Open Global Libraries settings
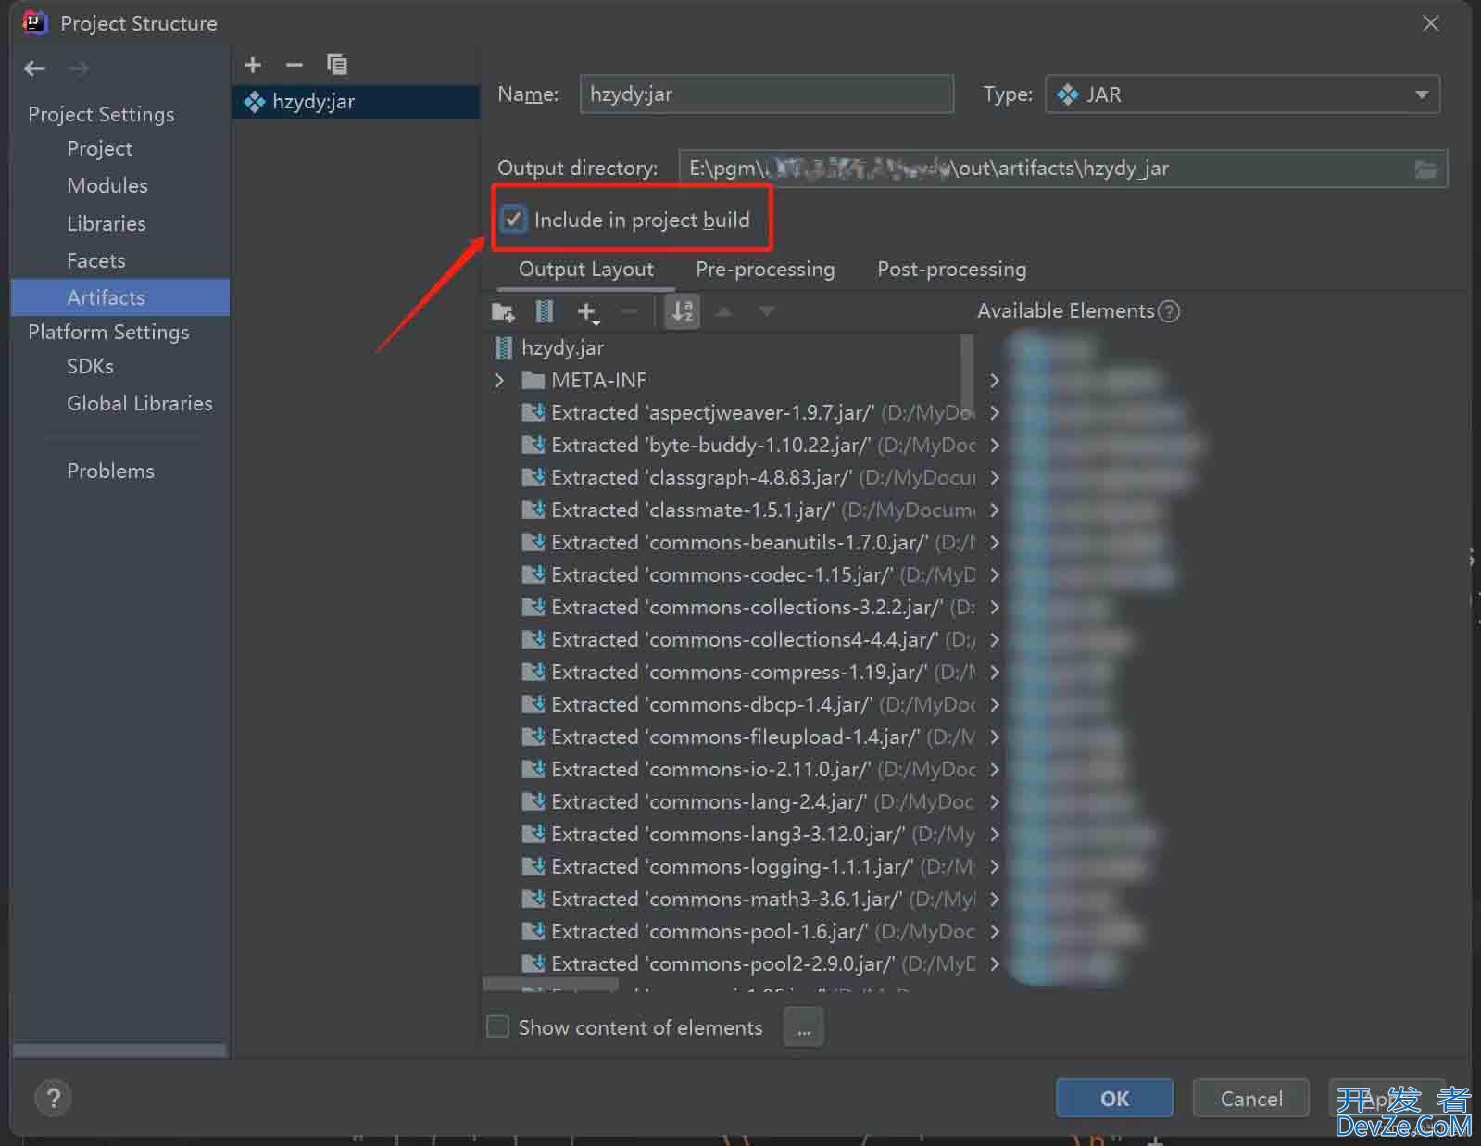Viewport: 1481px width, 1146px height. tap(140, 404)
